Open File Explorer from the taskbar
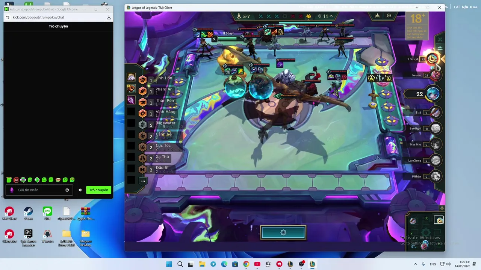The height and width of the screenshot is (270, 481). click(202, 264)
